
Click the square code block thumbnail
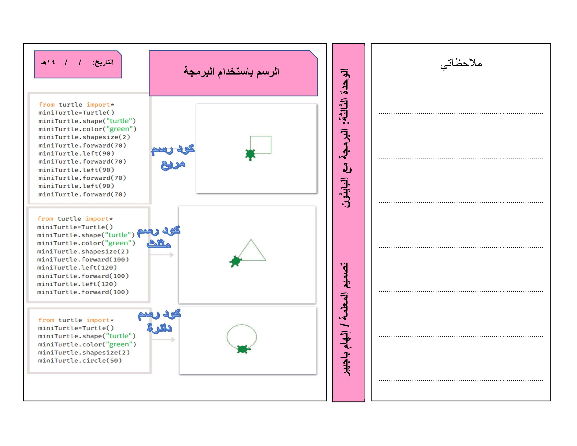(x=89, y=148)
